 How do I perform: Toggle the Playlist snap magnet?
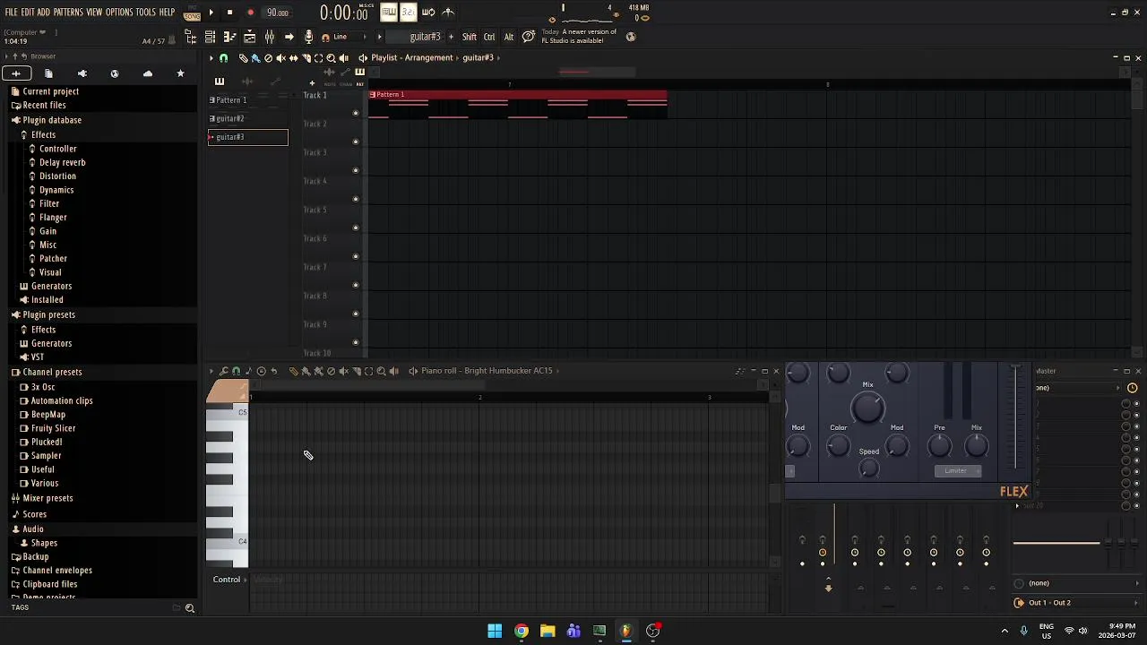223,58
